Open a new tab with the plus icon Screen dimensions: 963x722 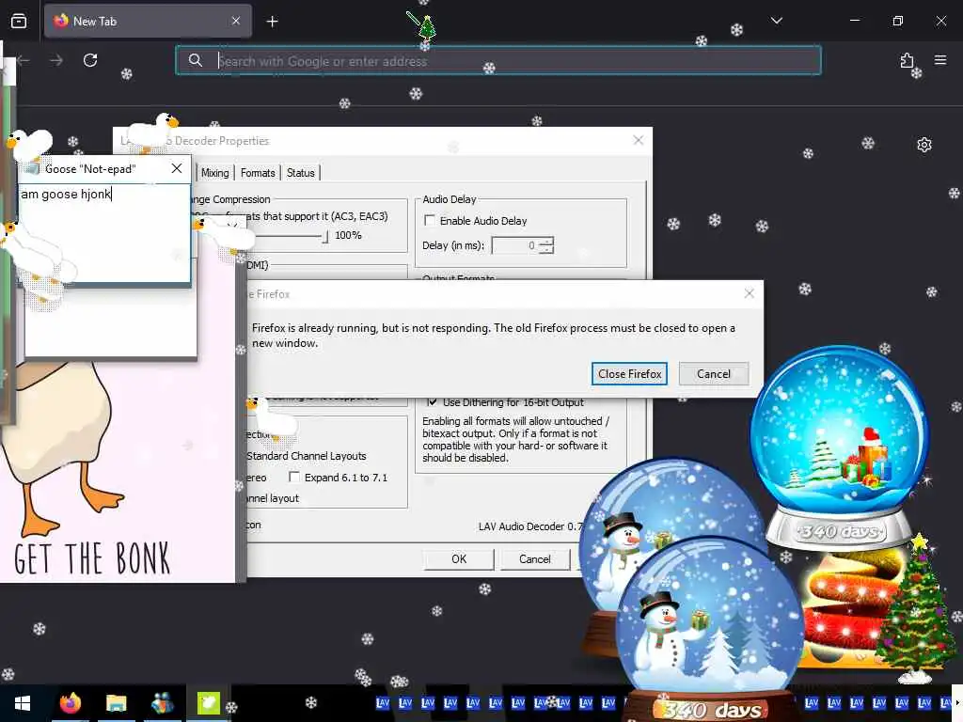pyautogui.click(x=272, y=22)
